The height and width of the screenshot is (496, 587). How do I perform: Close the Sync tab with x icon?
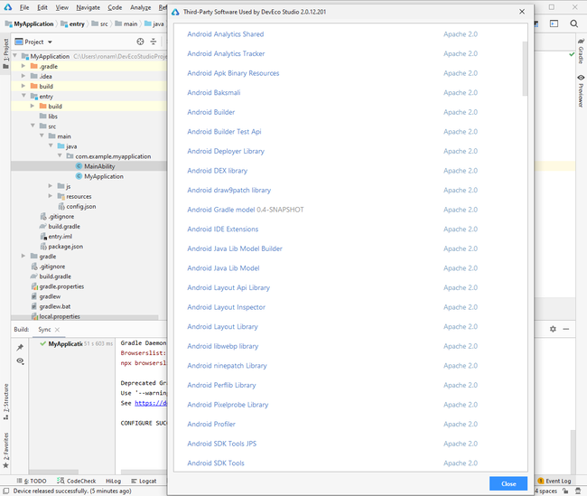57,330
